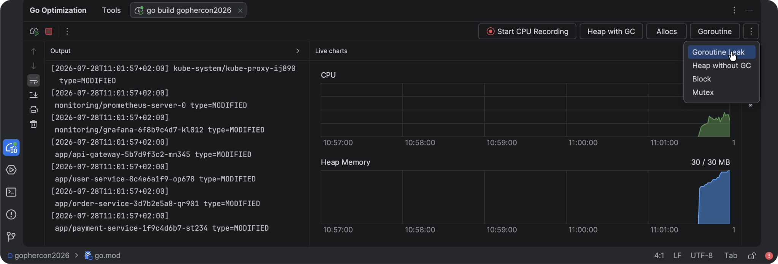Click go.mod breadcrumb in status bar

(x=103, y=255)
